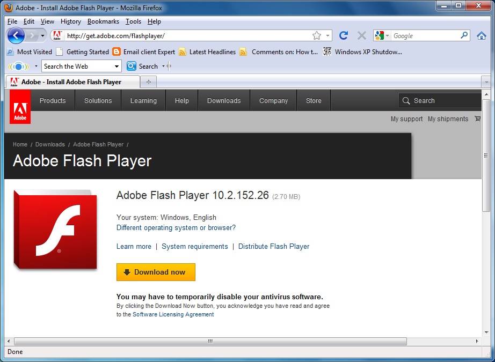Click the yellow Download now button
495x362 pixels.
click(156, 272)
